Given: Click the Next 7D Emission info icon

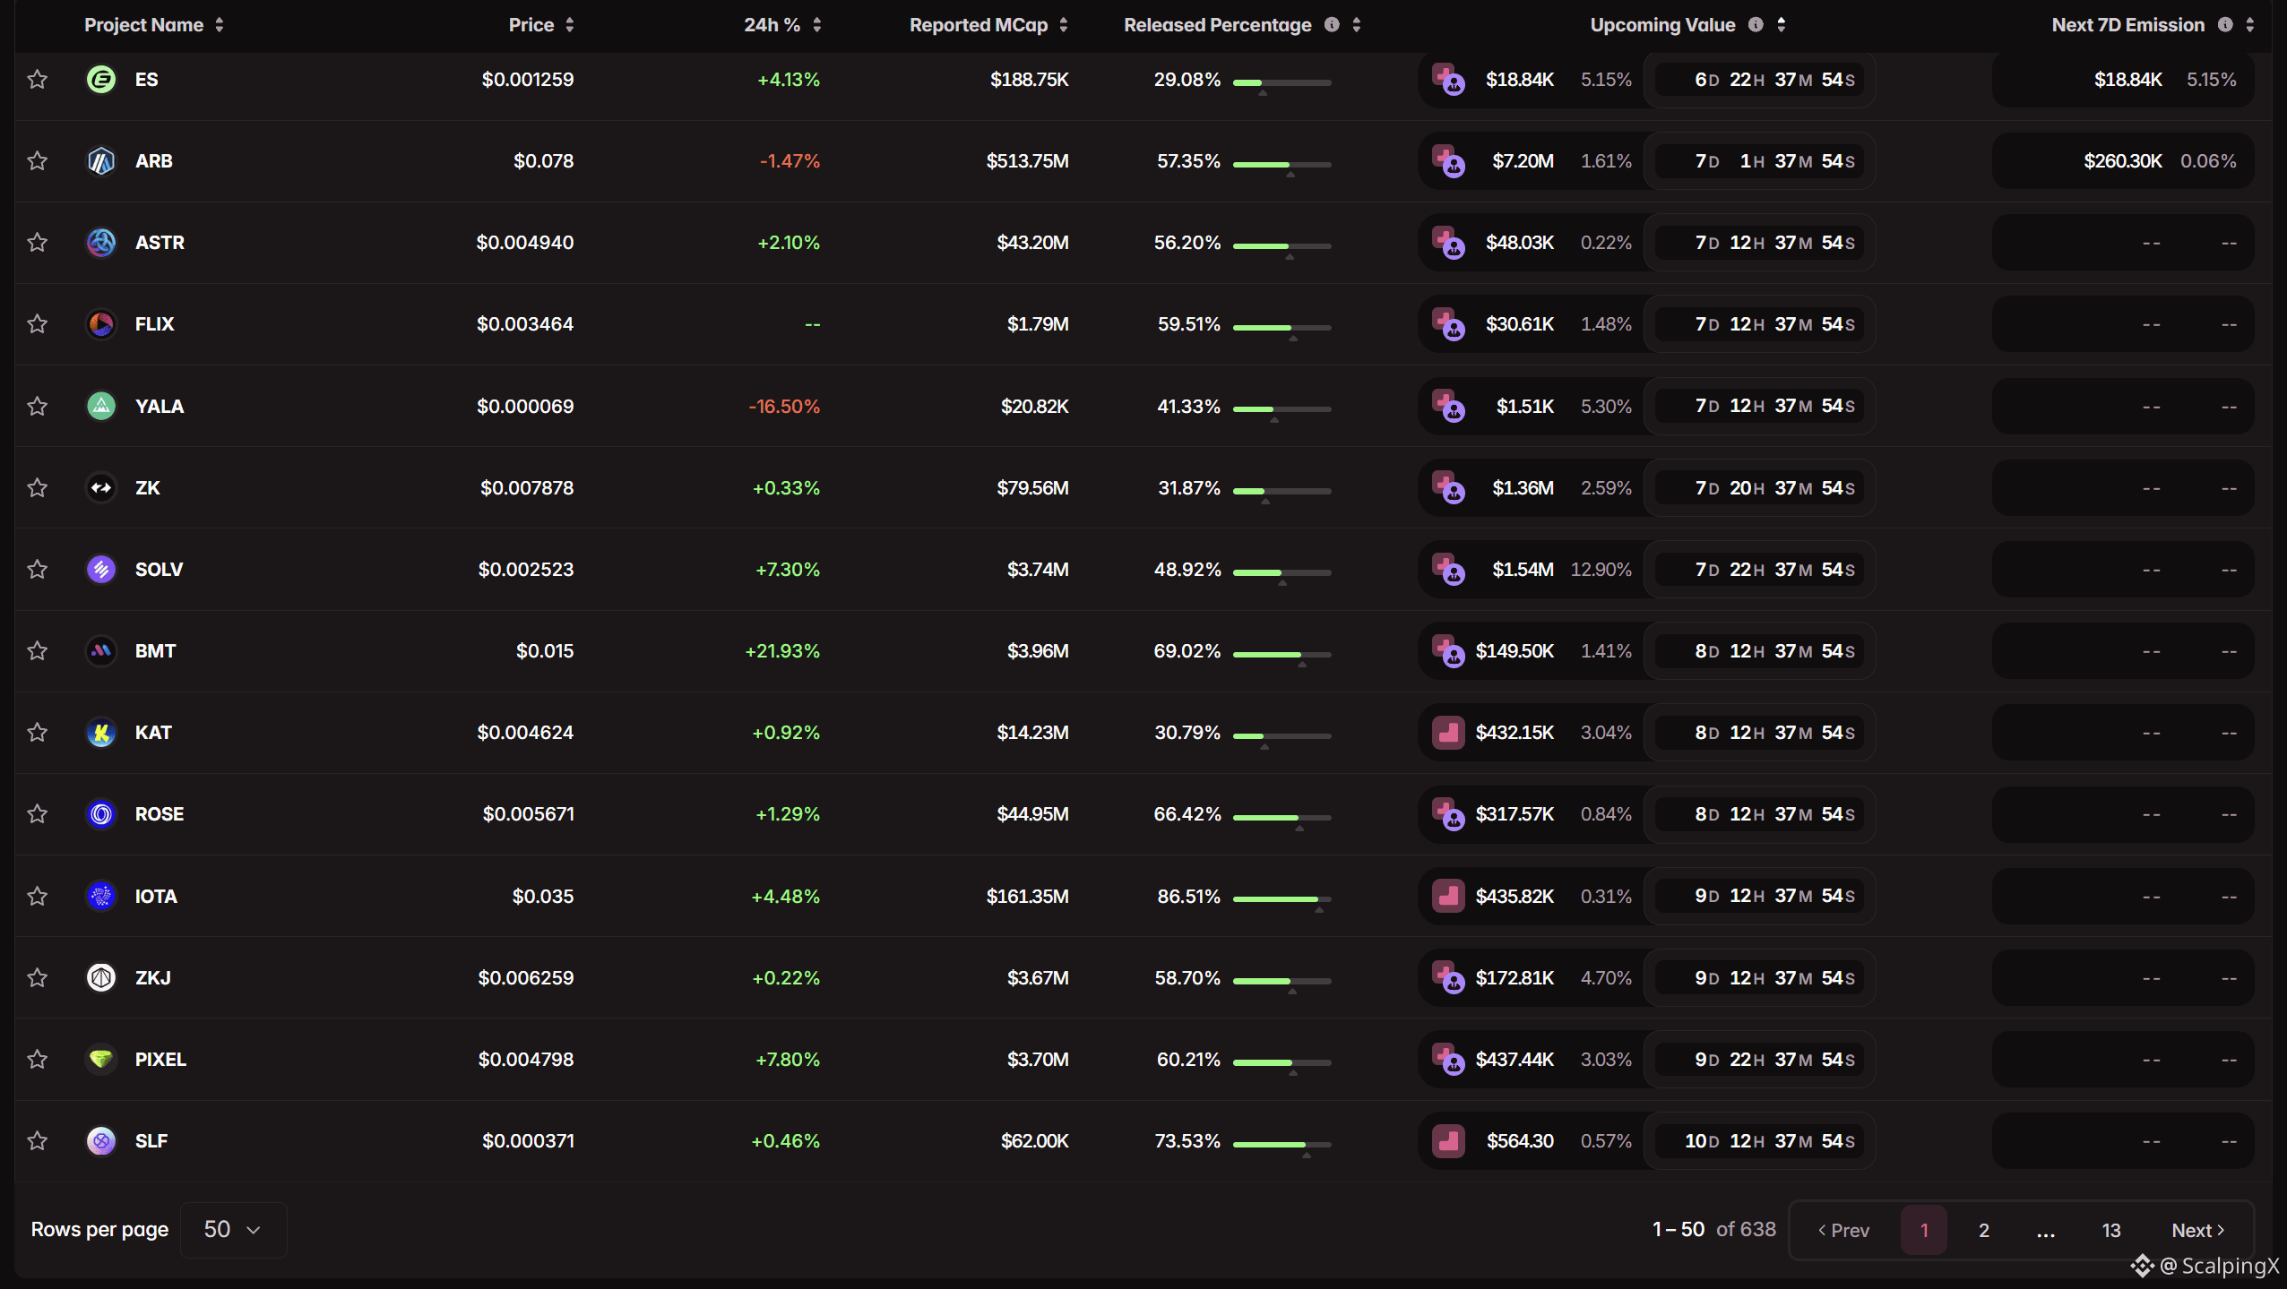Looking at the screenshot, I should click(x=2225, y=25).
